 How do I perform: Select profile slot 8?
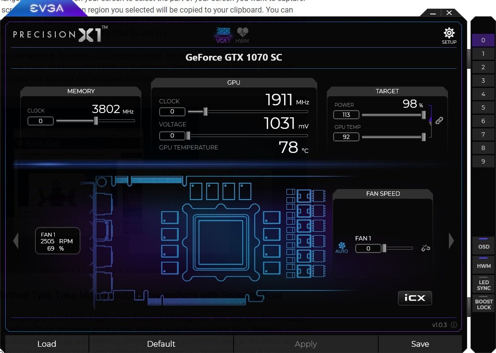(x=483, y=148)
